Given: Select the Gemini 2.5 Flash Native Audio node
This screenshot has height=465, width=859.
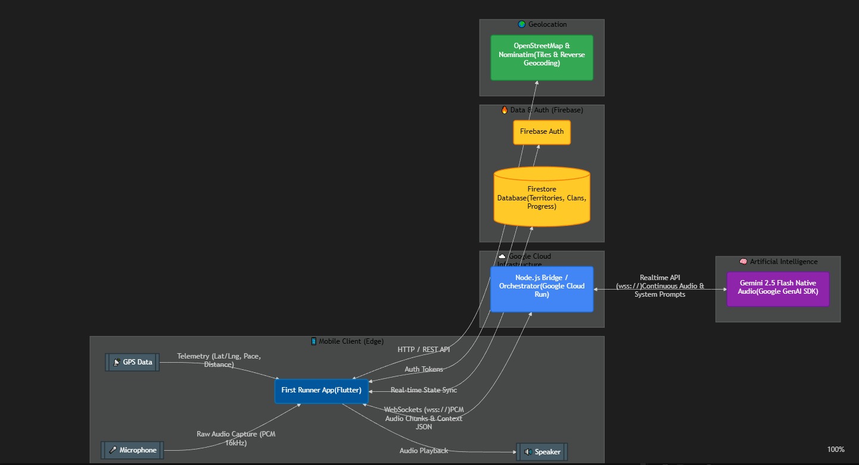Looking at the screenshot, I should click(778, 289).
